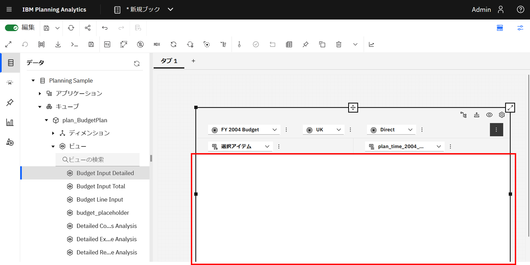
Task: Click the circular refresh icon right of MDX
Action: pyautogui.click(x=174, y=44)
